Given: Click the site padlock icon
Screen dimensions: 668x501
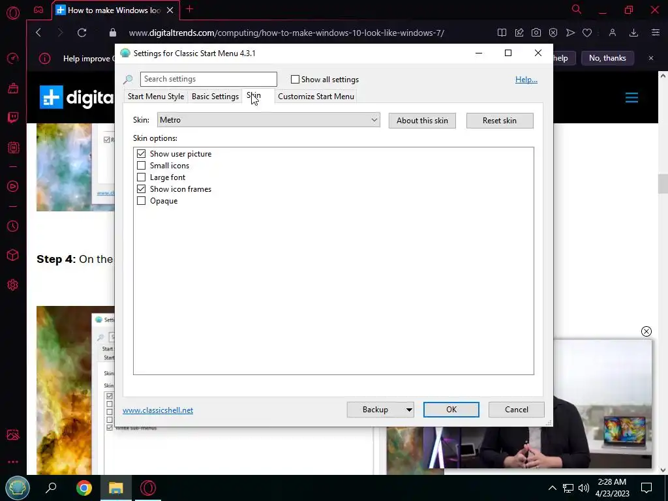Looking at the screenshot, I should [112, 33].
